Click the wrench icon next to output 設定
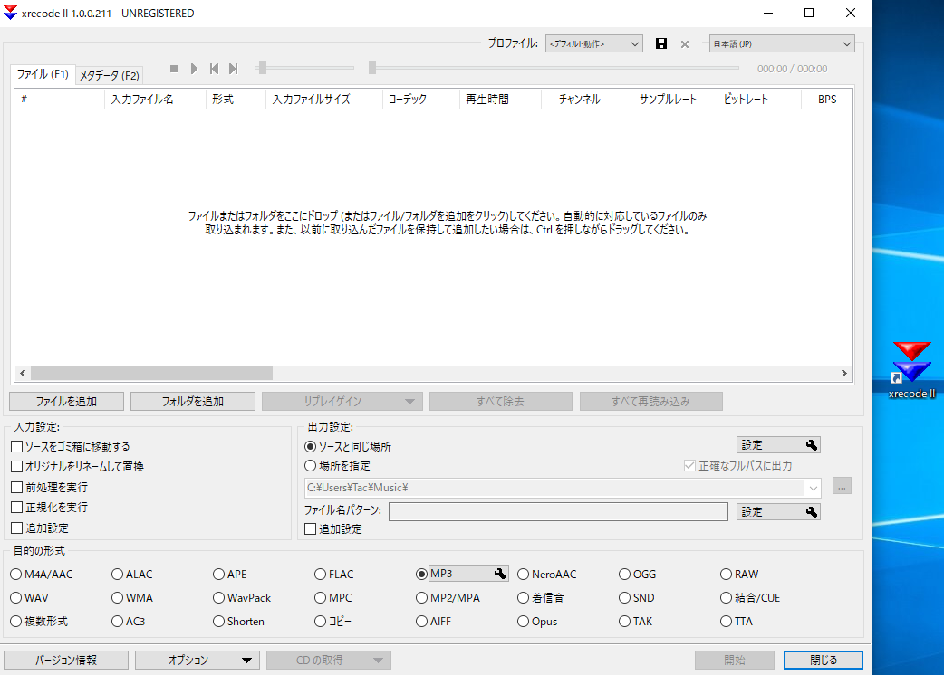Viewport: 944px width, 675px height. pyautogui.click(x=811, y=444)
